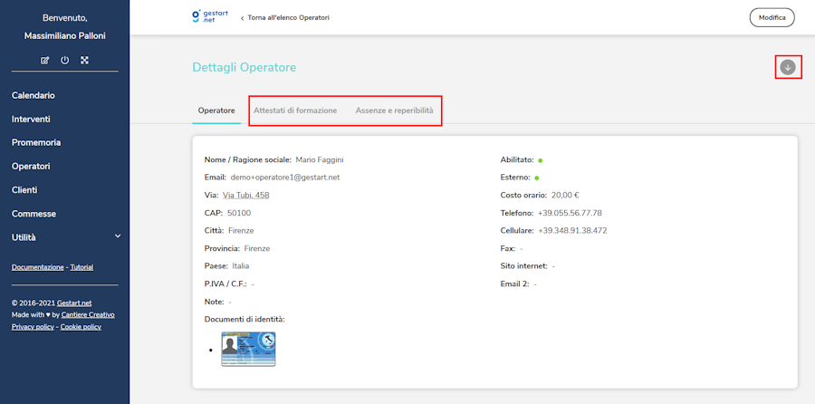This screenshot has height=404, width=815.
Task: Click the Via Tubi, 458 address link
Action: (245, 195)
